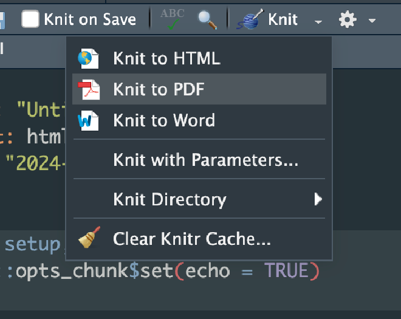Viewport: 401px width, 319px height.
Task: Click the html output value in the YAML header
Action: (46, 137)
